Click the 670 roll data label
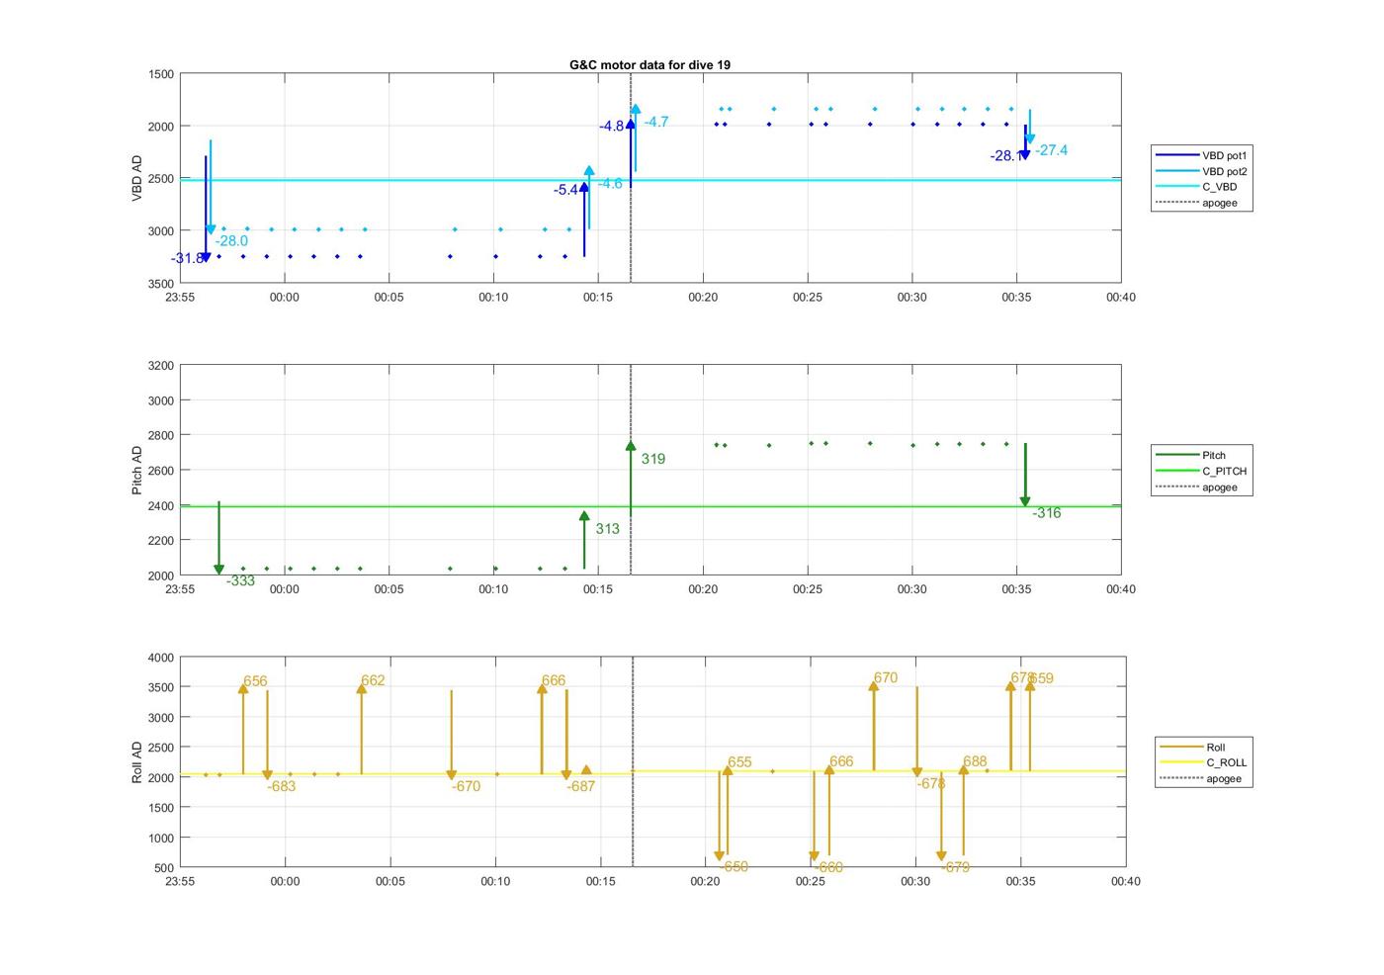1384x975 pixels. point(886,678)
